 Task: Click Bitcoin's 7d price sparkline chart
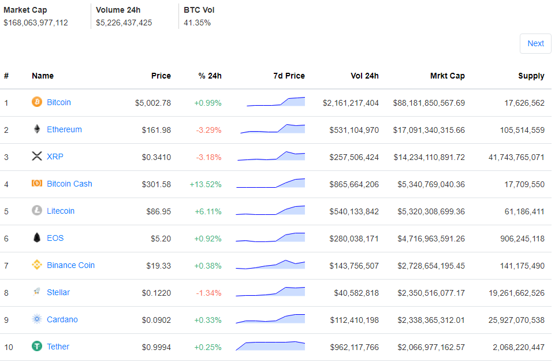tap(275, 102)
